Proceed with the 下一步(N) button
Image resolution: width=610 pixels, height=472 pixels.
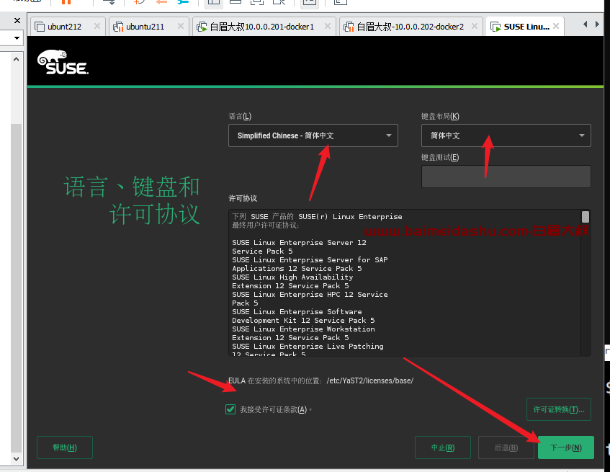(x=566, y=447)
